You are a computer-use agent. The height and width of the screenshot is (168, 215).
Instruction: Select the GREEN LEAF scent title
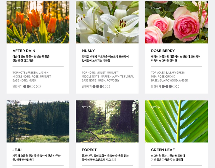pos(163,150)
